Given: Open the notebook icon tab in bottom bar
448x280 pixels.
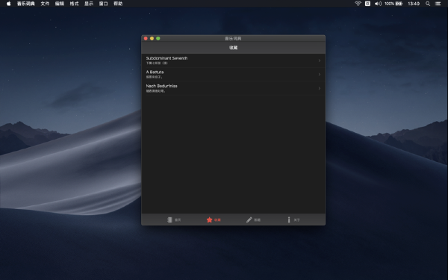Looking at the screenshot, I should pos(174,220).
